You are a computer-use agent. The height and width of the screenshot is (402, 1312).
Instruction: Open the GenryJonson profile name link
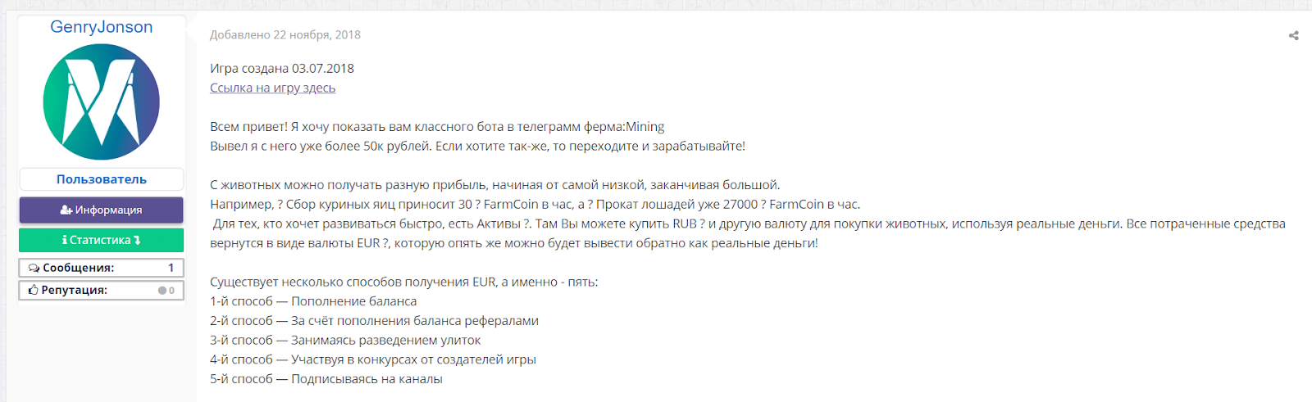102,27
